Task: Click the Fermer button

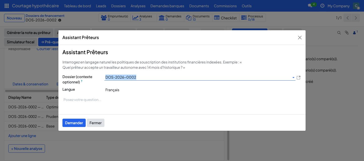Action: tap(96, 123)
